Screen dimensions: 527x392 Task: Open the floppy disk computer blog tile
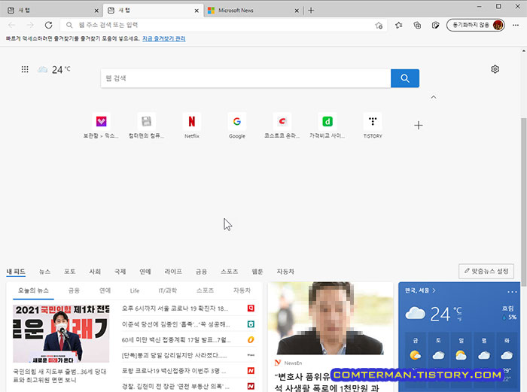(x=146, y=126)
